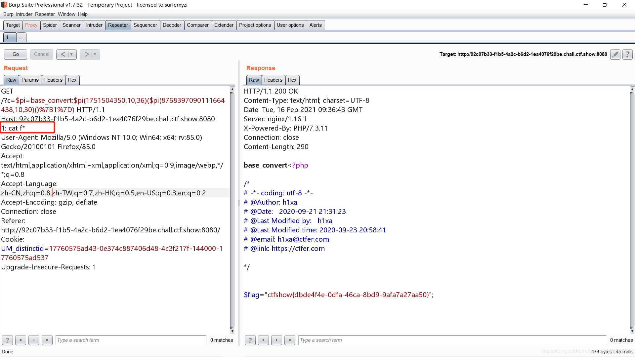
Task: Select the response Hex tab
Action: click(292, 80)
